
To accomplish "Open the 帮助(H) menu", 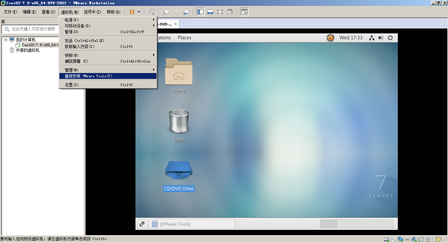I will coord(113,12).
